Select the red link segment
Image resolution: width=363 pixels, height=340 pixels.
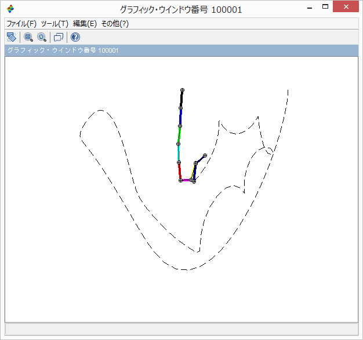(x=180, y=171)
